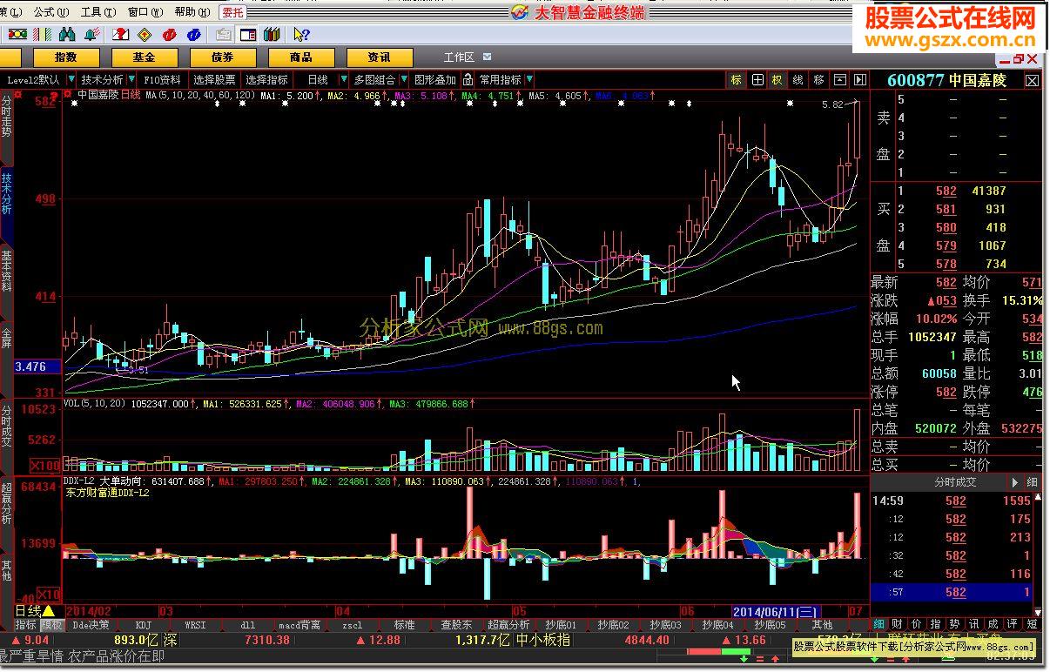Toggle the 线 draw-line button
Screen dimensions: 1050x672
pyautogui.click(x=798, y=80)
